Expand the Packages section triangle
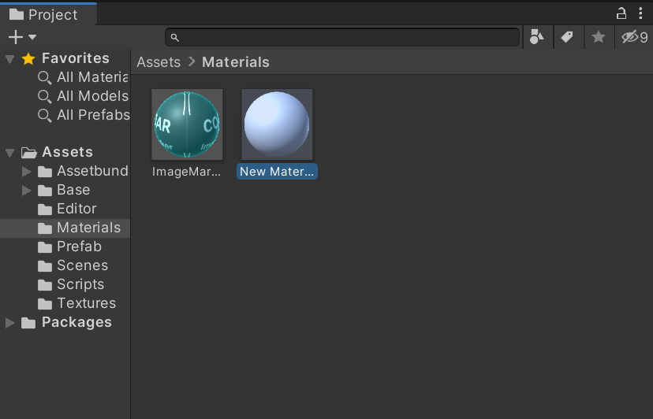The height and width of the screenshot is (419, 653). pos(10,323)
